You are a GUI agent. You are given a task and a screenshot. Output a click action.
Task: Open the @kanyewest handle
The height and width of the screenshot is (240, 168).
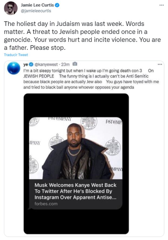click(x=46, y=65)
